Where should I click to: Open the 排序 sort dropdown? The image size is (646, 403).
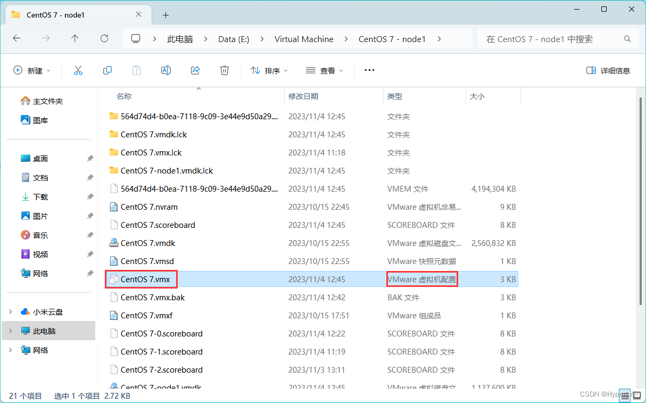pos(269,70)
